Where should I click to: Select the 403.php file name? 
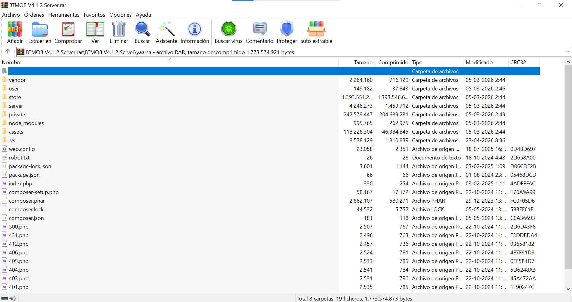[19, 278]
